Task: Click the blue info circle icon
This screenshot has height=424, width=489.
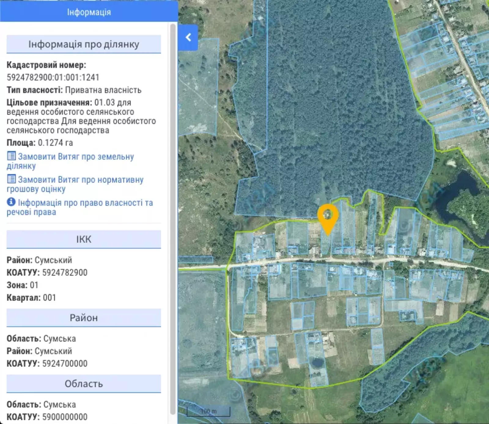Action: point(11,202)
